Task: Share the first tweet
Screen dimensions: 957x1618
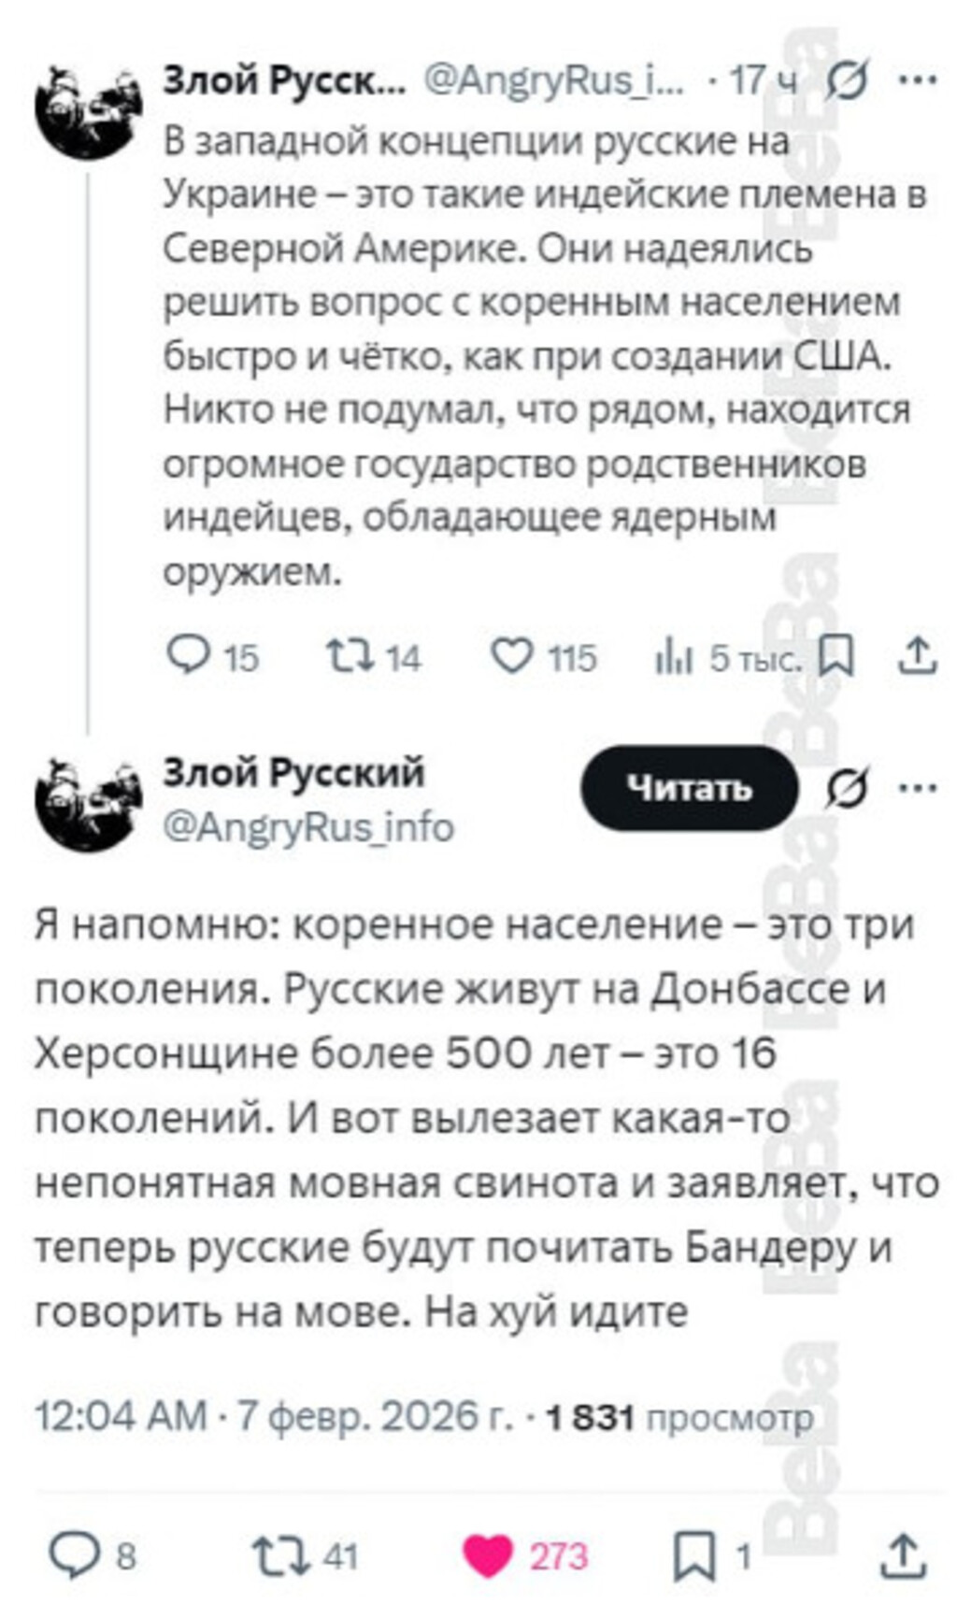Action: 916,656
